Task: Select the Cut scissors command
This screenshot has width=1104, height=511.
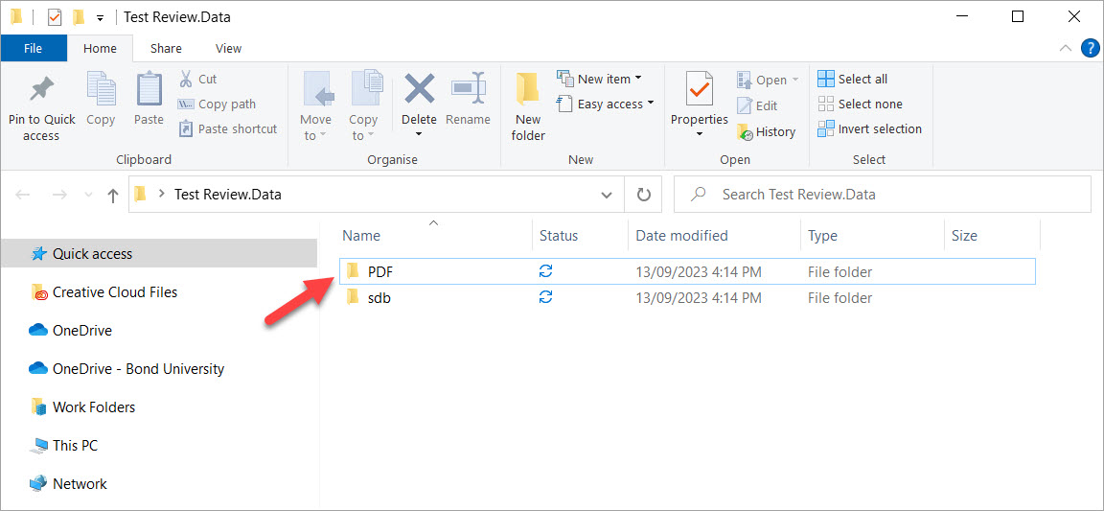Action: coord(197,79)
